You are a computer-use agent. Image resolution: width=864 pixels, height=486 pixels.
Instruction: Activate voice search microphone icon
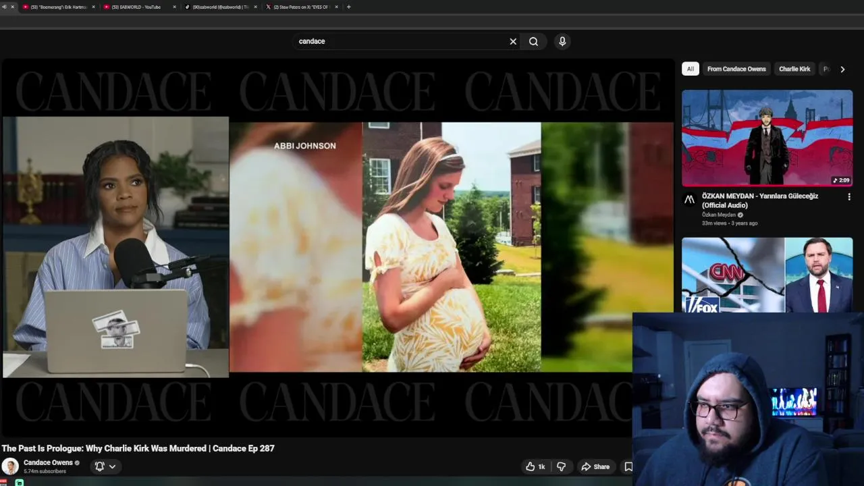(562, 41)
